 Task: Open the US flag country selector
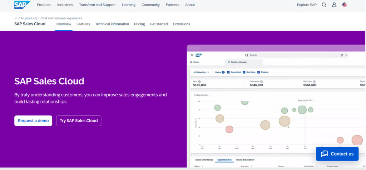[x=345, y=5]
